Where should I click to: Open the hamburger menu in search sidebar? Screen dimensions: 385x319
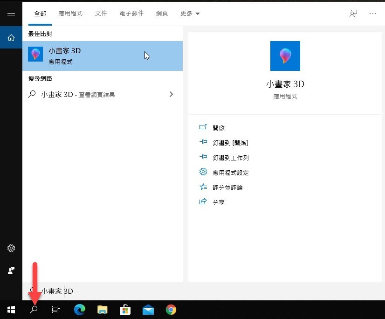[11, 15]
